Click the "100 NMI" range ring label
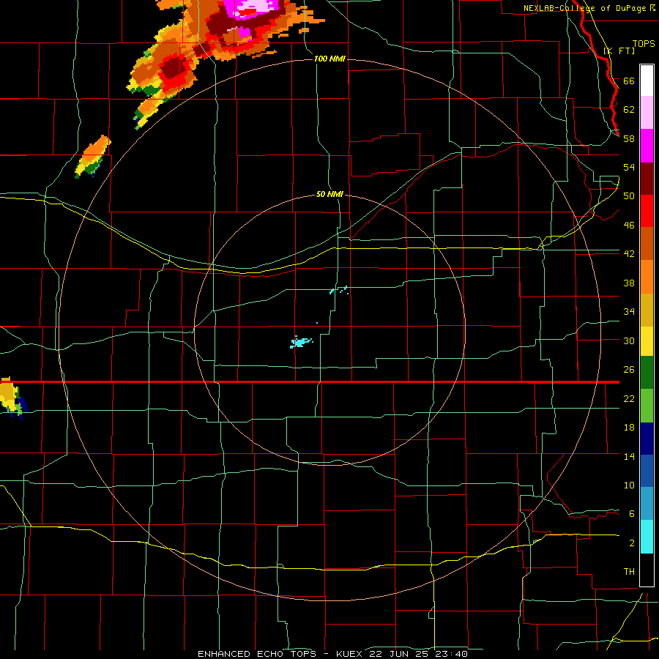Viewport: 659px width, 659px height. [329, 59]
